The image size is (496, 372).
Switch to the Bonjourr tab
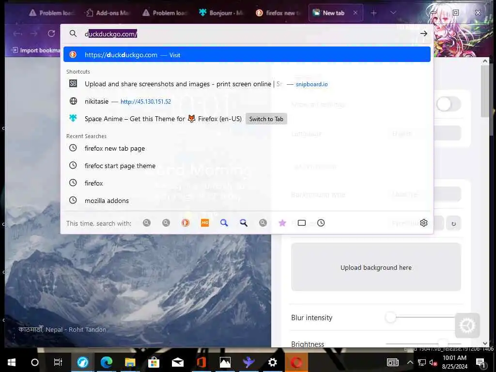click(221, 13)
